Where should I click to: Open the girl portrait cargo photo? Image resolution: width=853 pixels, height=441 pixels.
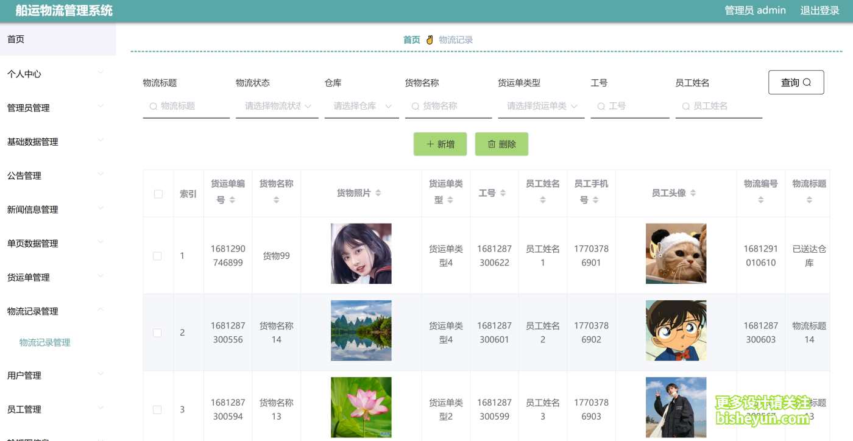(361, 253)
